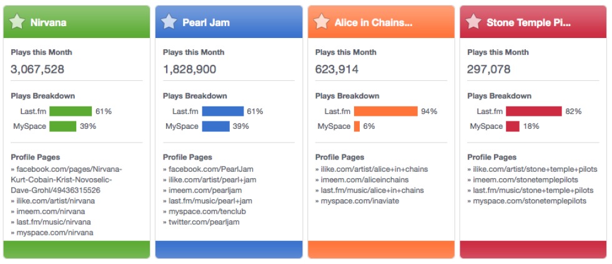Click Nirvana's green Last.fm plays bar
The height and width of the screenshot is (264, 612).
coord(71,111)
